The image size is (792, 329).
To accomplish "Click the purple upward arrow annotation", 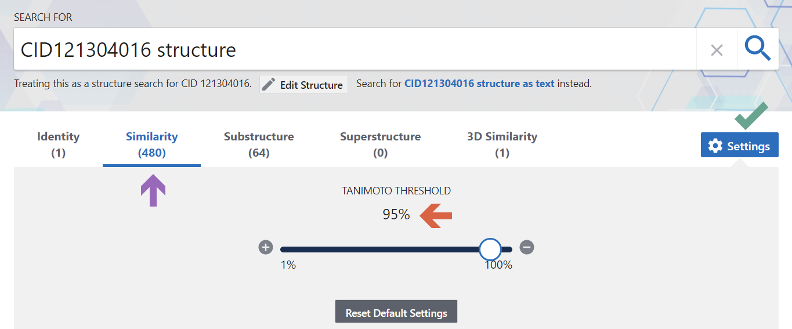I will (153, 190).
